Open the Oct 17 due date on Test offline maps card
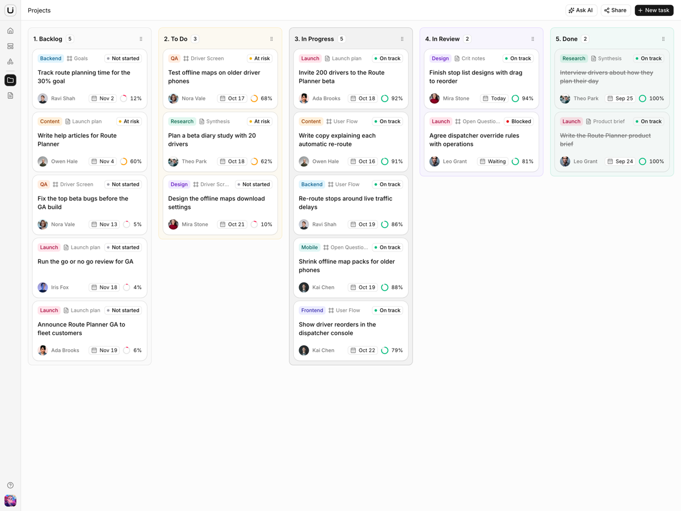The height and width of the screenshot is (511, 681). point(232,98)
